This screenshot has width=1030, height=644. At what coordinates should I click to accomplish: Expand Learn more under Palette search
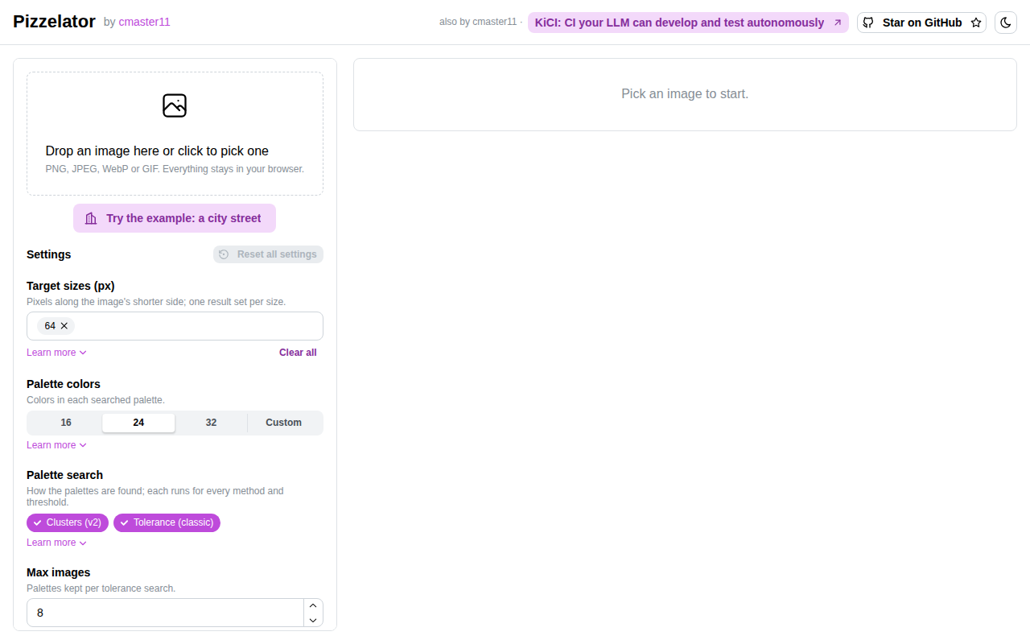(56, 543)
